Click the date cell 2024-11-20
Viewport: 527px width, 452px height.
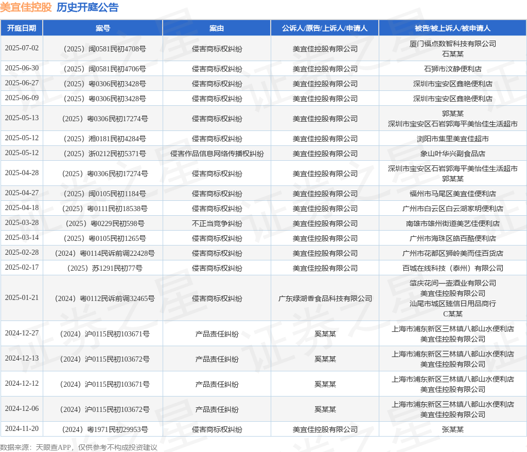[x=22, y=429]
